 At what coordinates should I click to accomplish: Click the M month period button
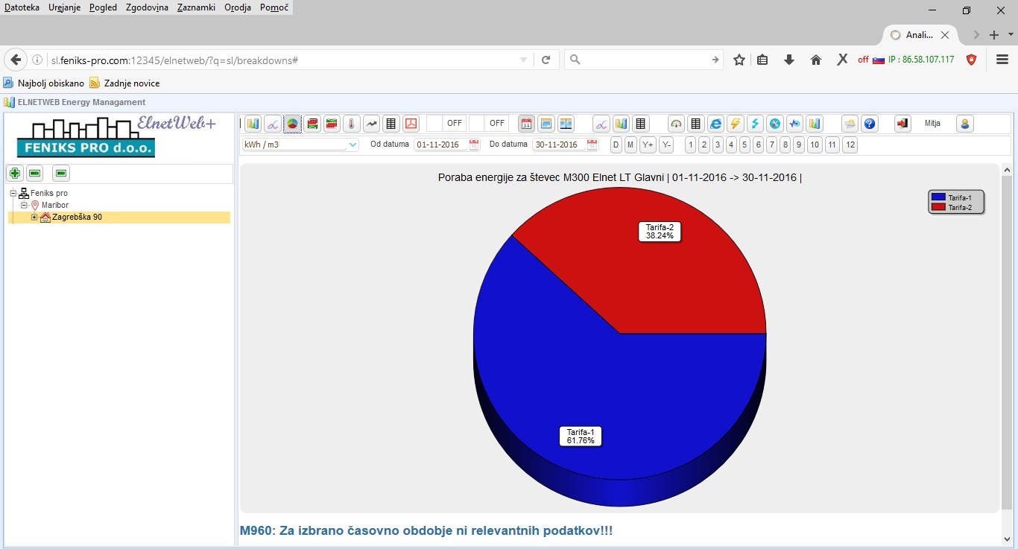(x=630, y=145)
